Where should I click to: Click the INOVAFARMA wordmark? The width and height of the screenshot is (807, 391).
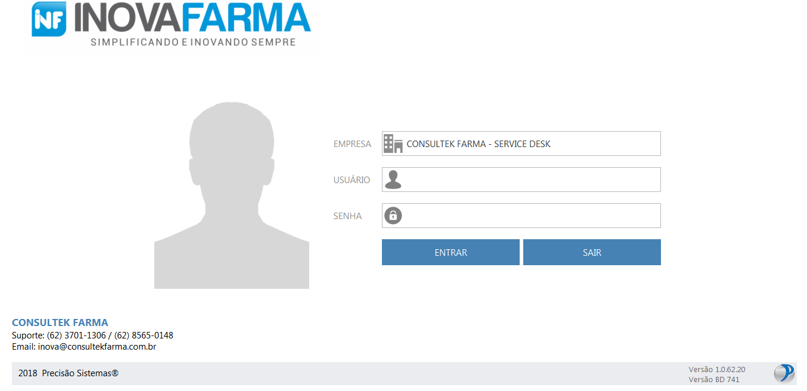coord(192,18)
